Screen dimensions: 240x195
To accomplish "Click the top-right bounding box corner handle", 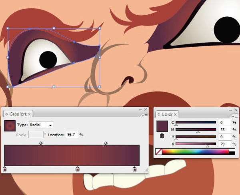I will [x=100, y=28].
